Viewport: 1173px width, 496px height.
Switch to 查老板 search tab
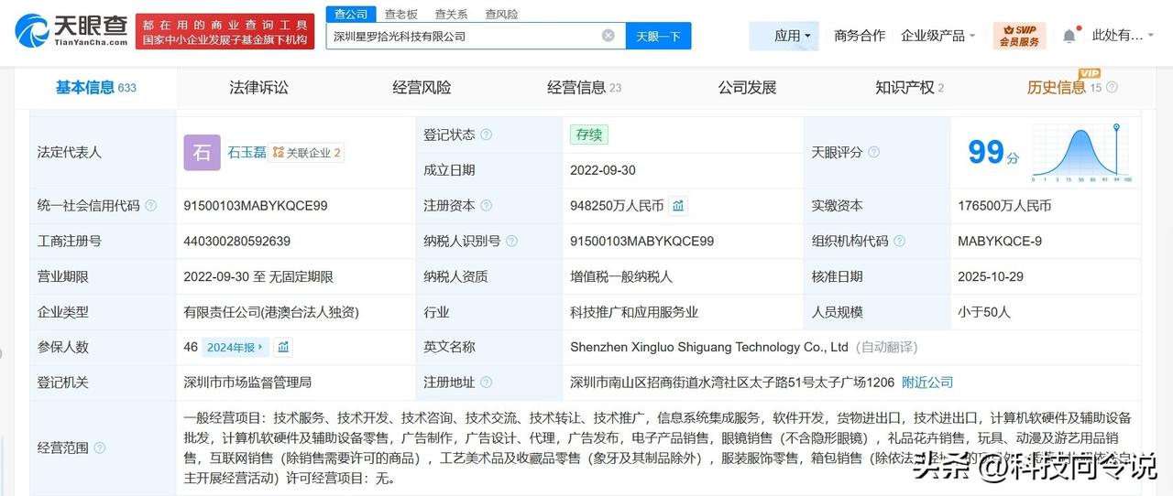click(400, 14)
